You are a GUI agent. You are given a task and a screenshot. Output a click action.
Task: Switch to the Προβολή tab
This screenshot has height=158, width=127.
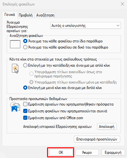pos(25,15)
